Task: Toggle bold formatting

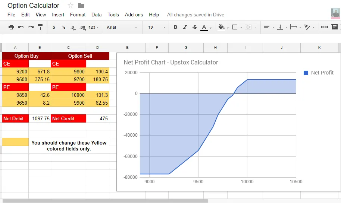Action: click(x=175, y=27)
